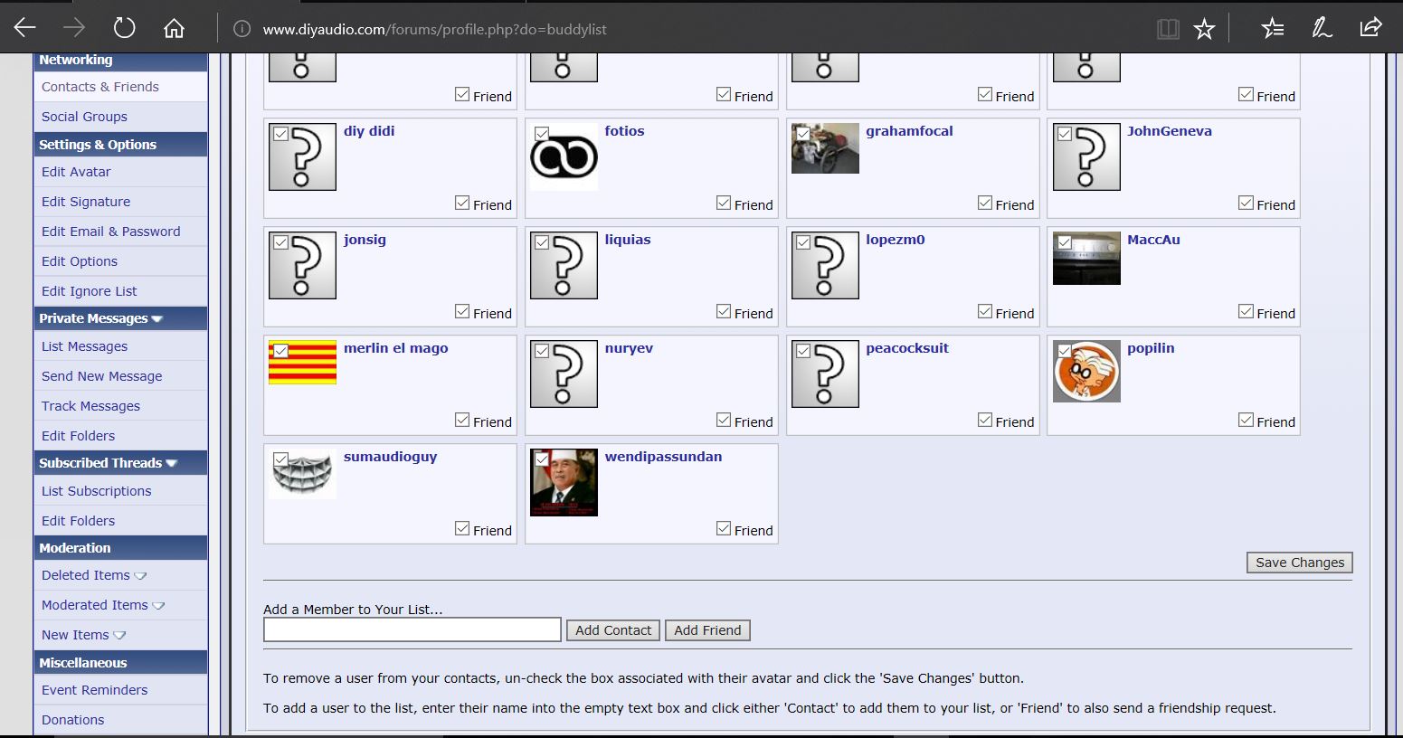Open peacocksuit profile link
This screenshot has width=1403, height=738.
pyautogui.click(x=907, y=348)
